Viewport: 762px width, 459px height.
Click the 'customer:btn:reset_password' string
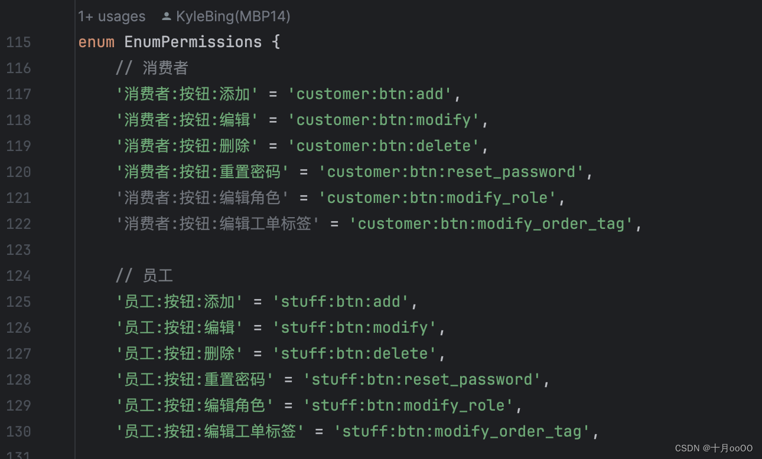(x=451, y=172)
